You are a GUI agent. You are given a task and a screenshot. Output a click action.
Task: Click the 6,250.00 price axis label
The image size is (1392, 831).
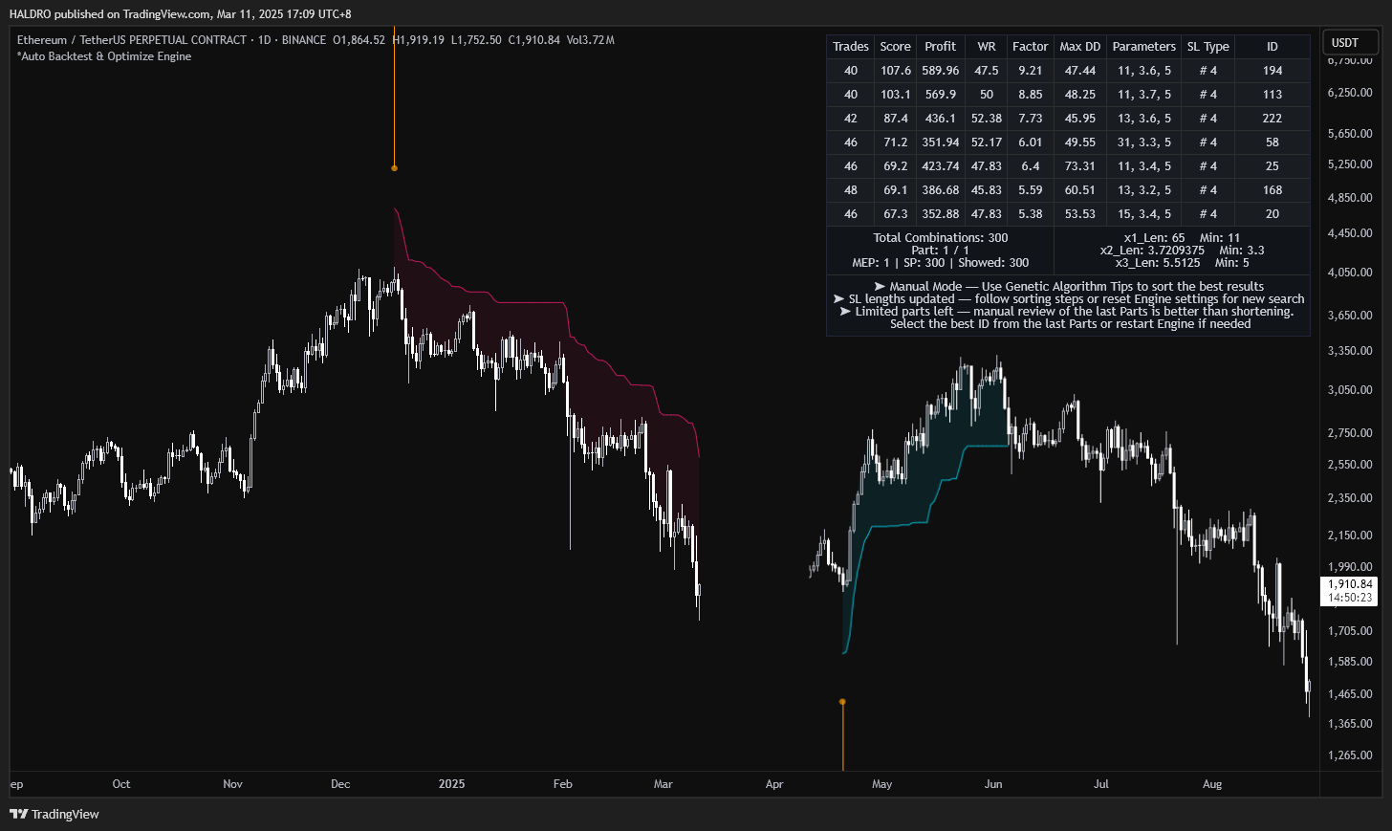1350,93
